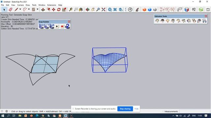Show hidden system tray icons

[x=173, y=116]
